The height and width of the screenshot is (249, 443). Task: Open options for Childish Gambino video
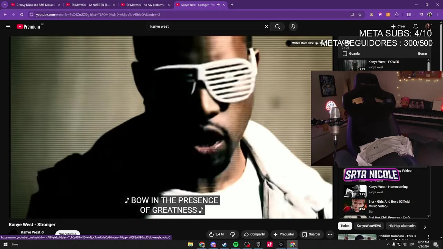click(x=428, y=237)
